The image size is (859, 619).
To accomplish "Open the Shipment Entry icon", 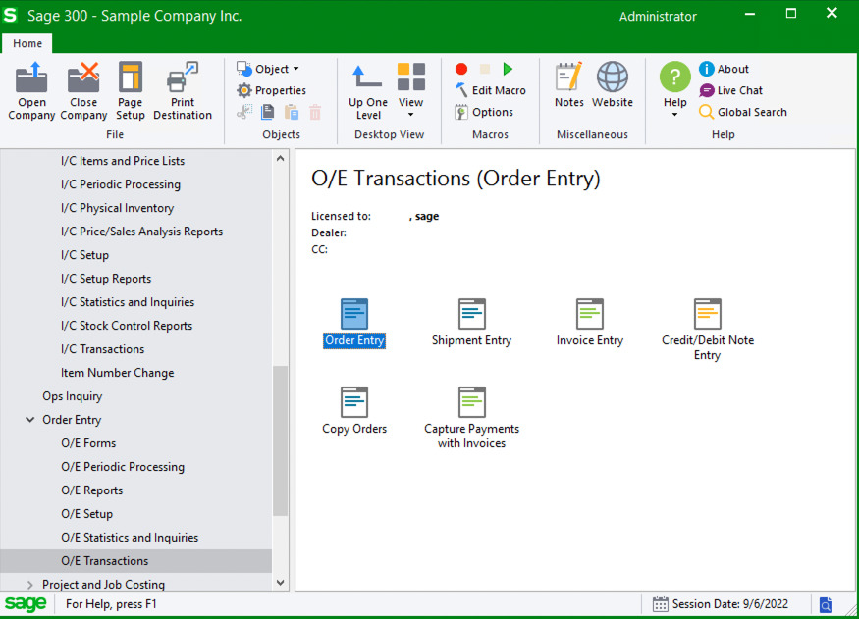I will [x=471, y=315].
